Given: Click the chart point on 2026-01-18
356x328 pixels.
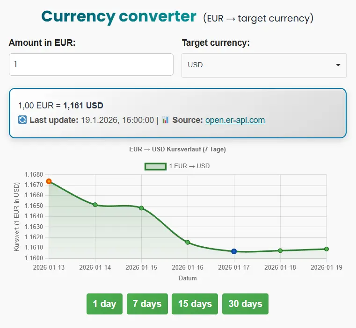Looking at the screenshot, I should [280, 250].
